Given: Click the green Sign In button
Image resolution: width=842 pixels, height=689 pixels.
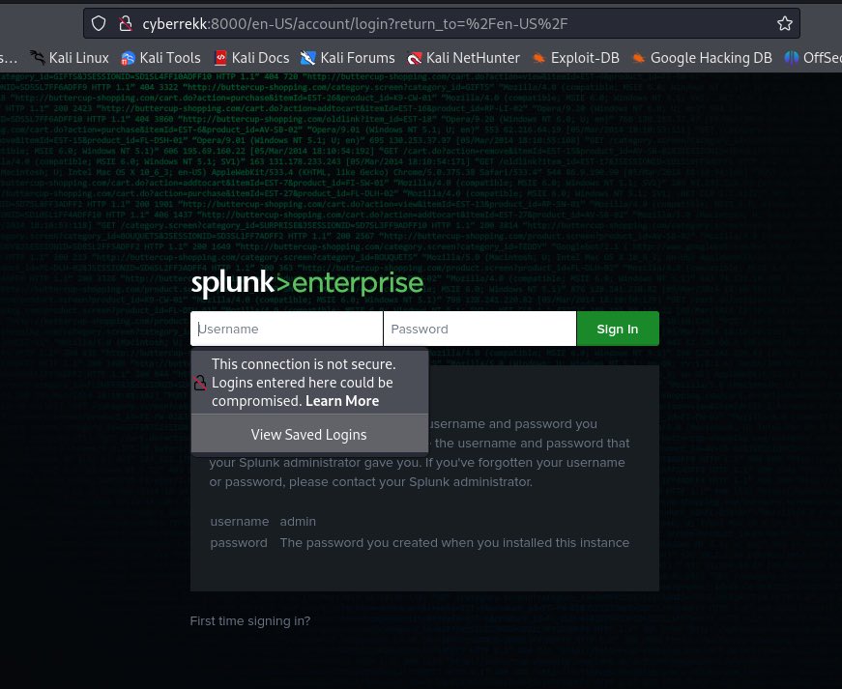Looking at the screenshot, I should pos(618,329).
